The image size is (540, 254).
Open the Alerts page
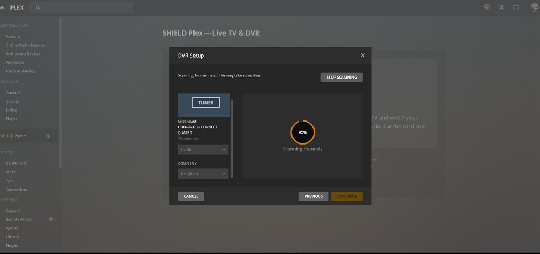[11, 172]
